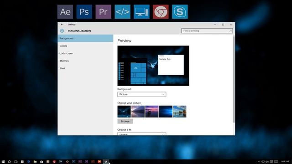
Task: Open Action Center notifications icon
Action: pyautogui.click(x=271, y=162)
